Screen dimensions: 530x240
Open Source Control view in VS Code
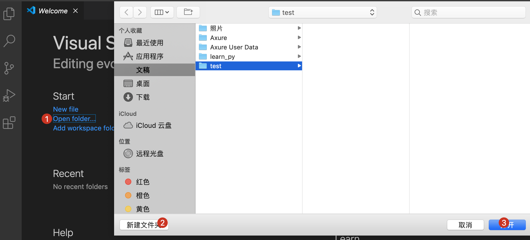(x=9, y=68)
